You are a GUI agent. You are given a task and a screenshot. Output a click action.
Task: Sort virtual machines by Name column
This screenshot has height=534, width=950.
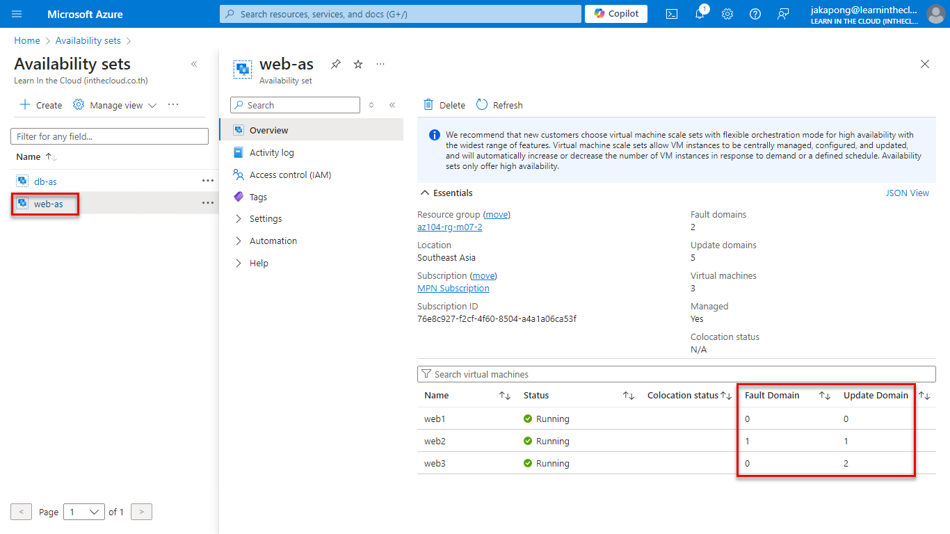[505, 396]
